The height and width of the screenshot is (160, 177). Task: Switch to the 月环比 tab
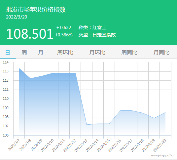pyautogui.click(x=97, y=53)
